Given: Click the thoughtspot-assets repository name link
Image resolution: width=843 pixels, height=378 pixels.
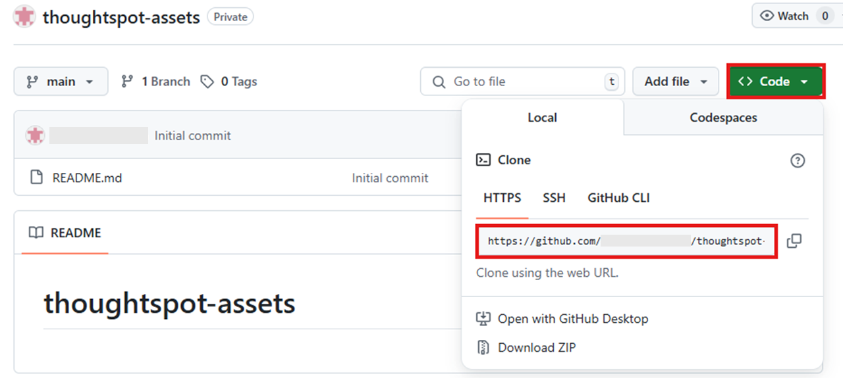Looking at the screenshot, I should coord(121,17).
